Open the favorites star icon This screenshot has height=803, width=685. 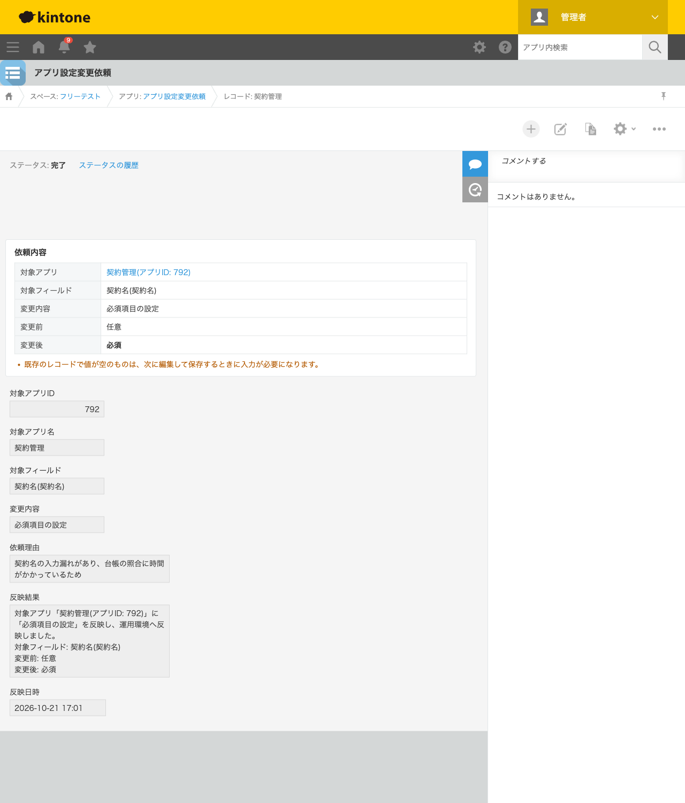point(90,47)
